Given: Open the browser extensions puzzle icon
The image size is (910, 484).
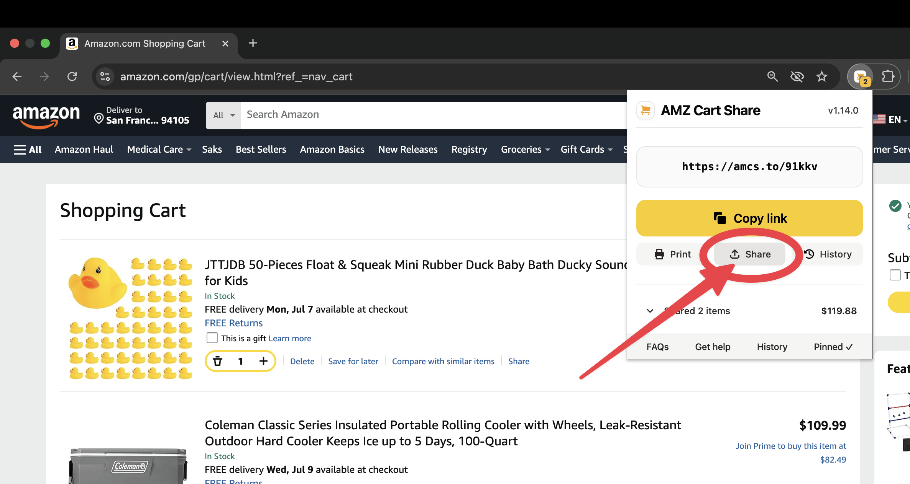Looking at the screenshot, I should 888,77.
